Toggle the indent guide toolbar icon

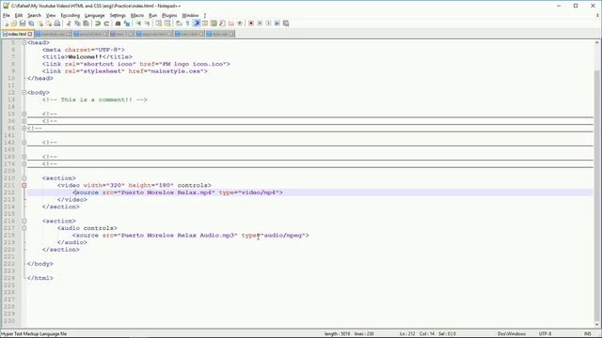tap(197, 23)
